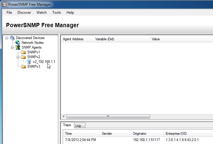Collapse the Discovered Devices tree node
Viewport: 213px width, 144px height.
(x=7, y=38)
